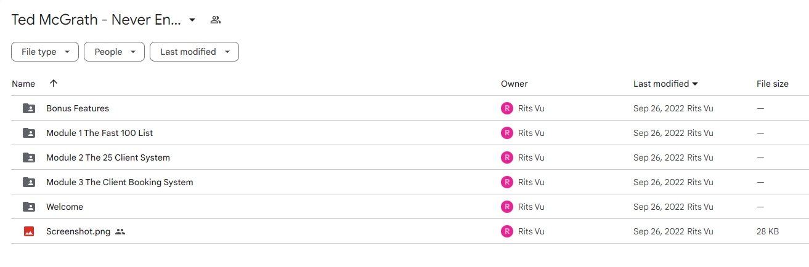809x267 pixels.
Task: Open the shared people icon beside folder title
Action: pos(215,20)
